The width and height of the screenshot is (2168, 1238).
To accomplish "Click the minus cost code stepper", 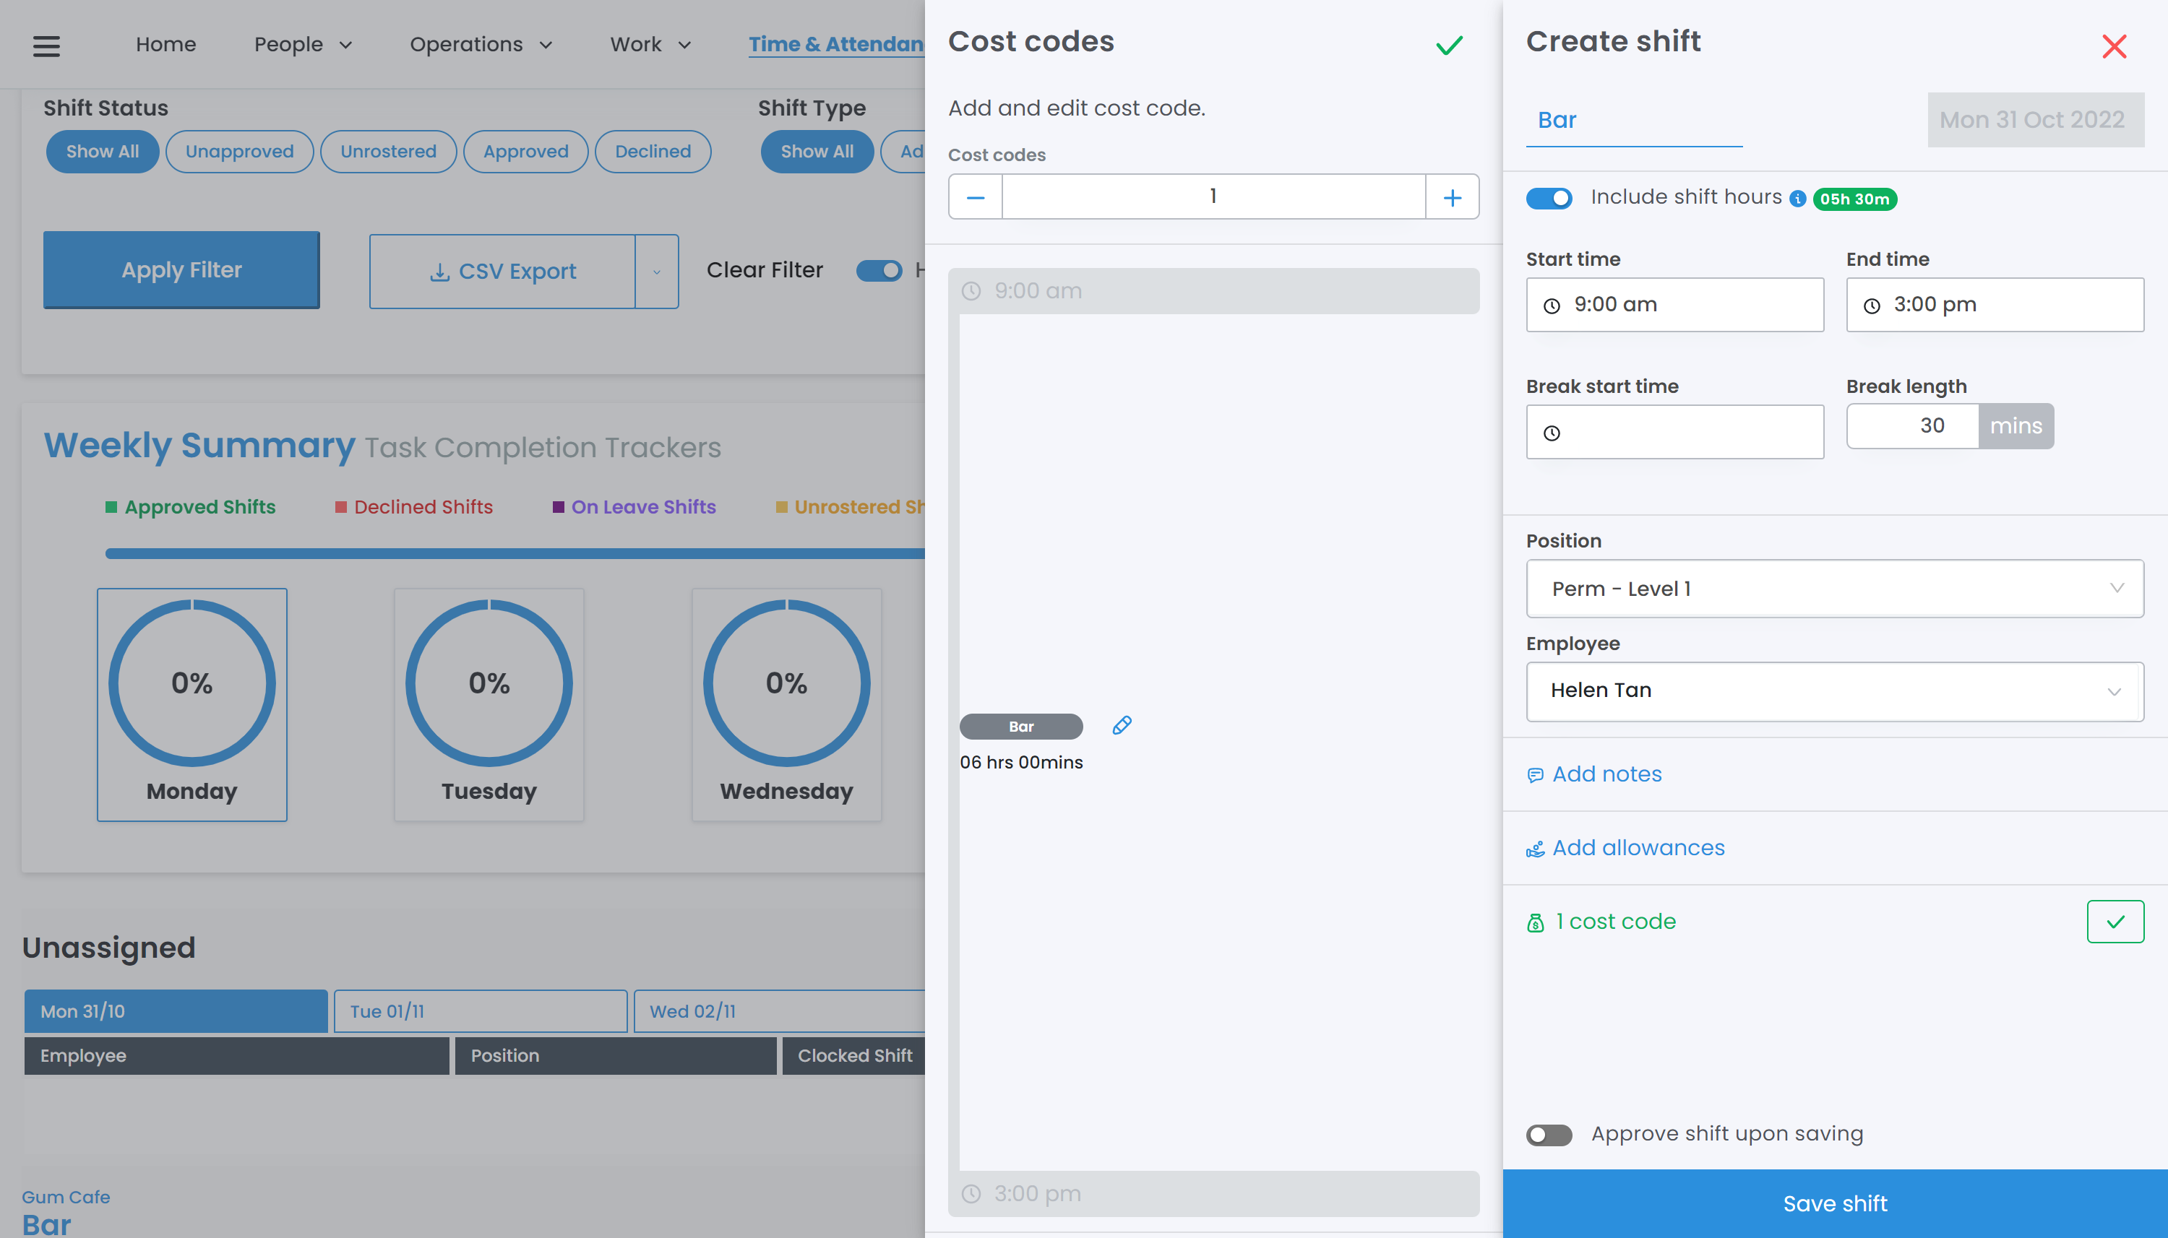I will click(976, 197).
